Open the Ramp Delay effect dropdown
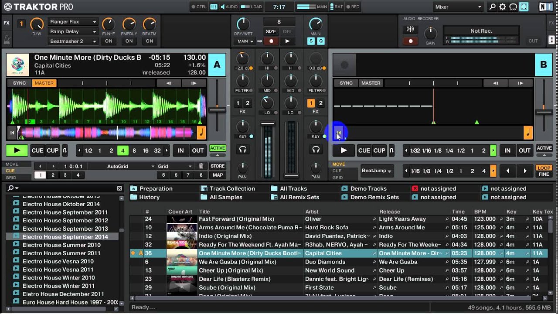The height and width of the screenshot is (314, 558). 73,31
